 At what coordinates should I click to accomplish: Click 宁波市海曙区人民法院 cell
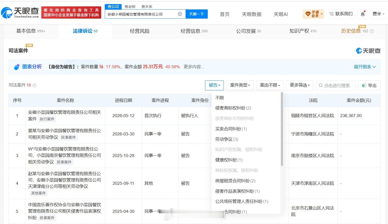click(x=313, y=134)
